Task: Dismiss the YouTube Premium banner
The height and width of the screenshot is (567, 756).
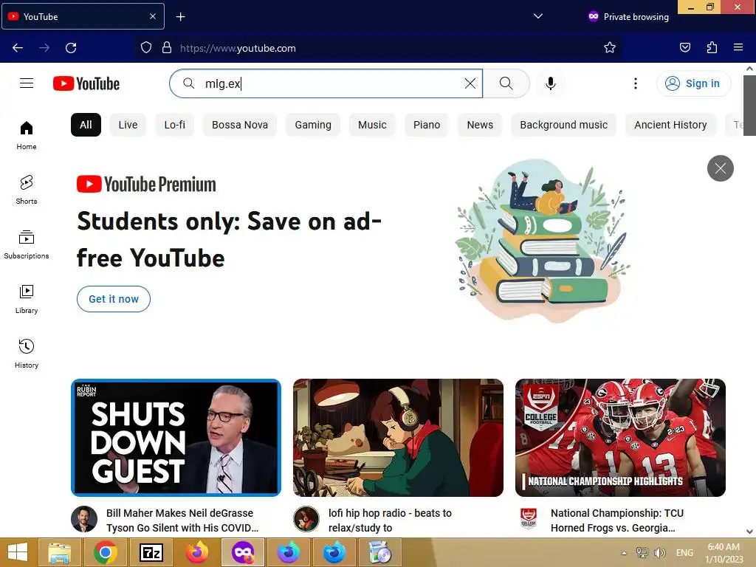Action: 721,168
